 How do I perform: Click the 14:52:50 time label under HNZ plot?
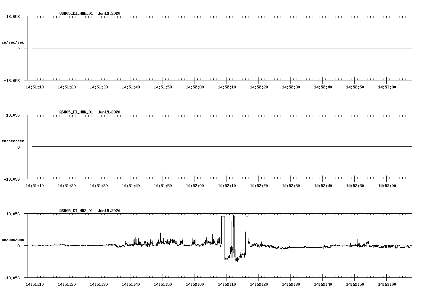(355, 284)
